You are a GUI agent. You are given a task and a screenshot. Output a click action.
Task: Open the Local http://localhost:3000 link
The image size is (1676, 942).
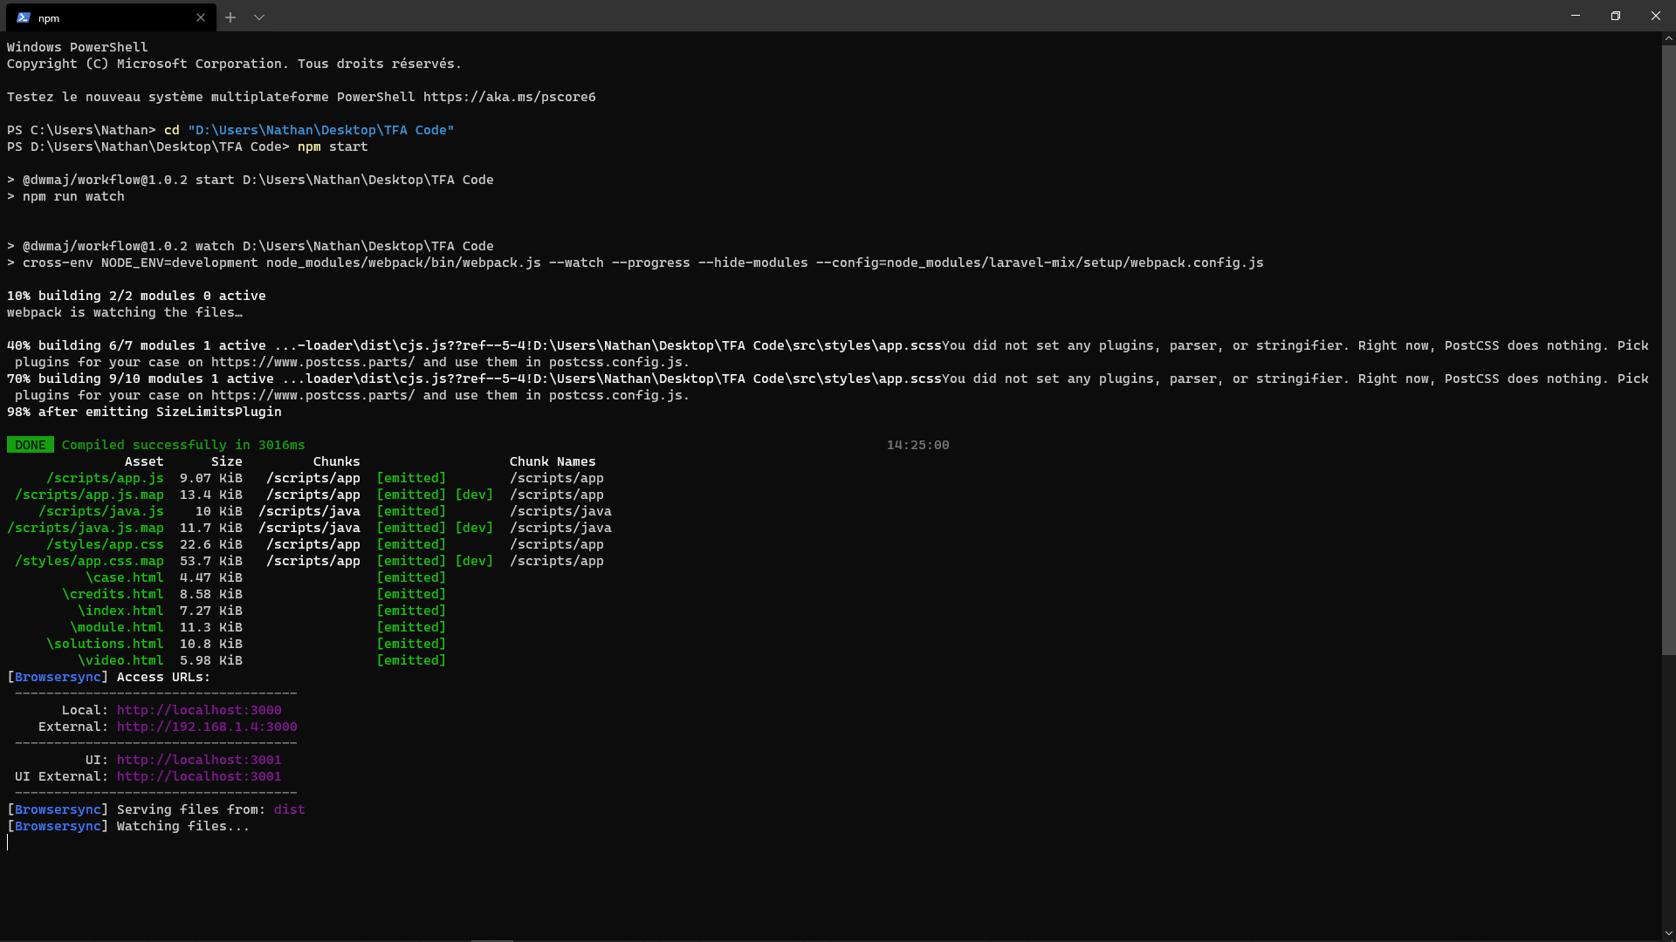[199, 710]
